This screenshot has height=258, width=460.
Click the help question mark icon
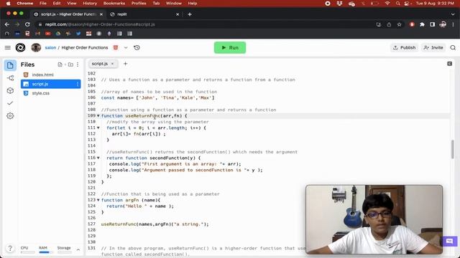tap(10, 249)
